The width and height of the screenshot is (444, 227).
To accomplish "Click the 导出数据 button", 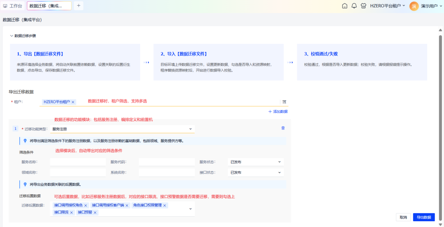I will (x=423, y=217).
